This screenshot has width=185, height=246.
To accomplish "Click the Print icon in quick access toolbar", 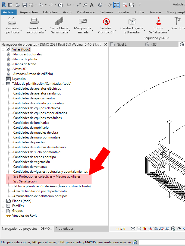I will coord(61,5).
